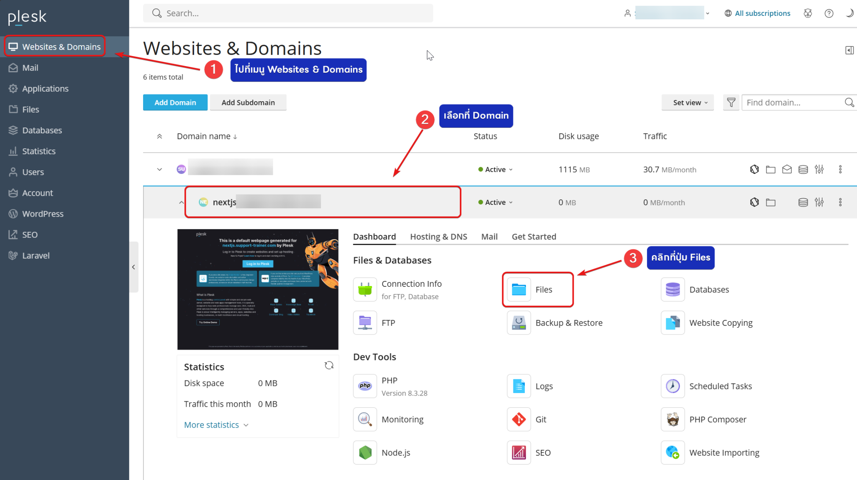The height and width of the screenshot is (480, 857).
Task: Open Backup & Restore for the domain
Action: coord(568,322)
